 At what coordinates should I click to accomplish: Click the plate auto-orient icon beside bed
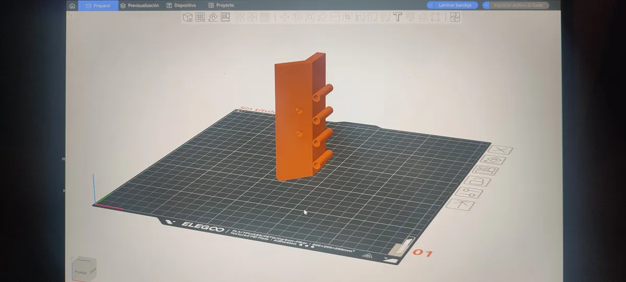pos(493,160)
